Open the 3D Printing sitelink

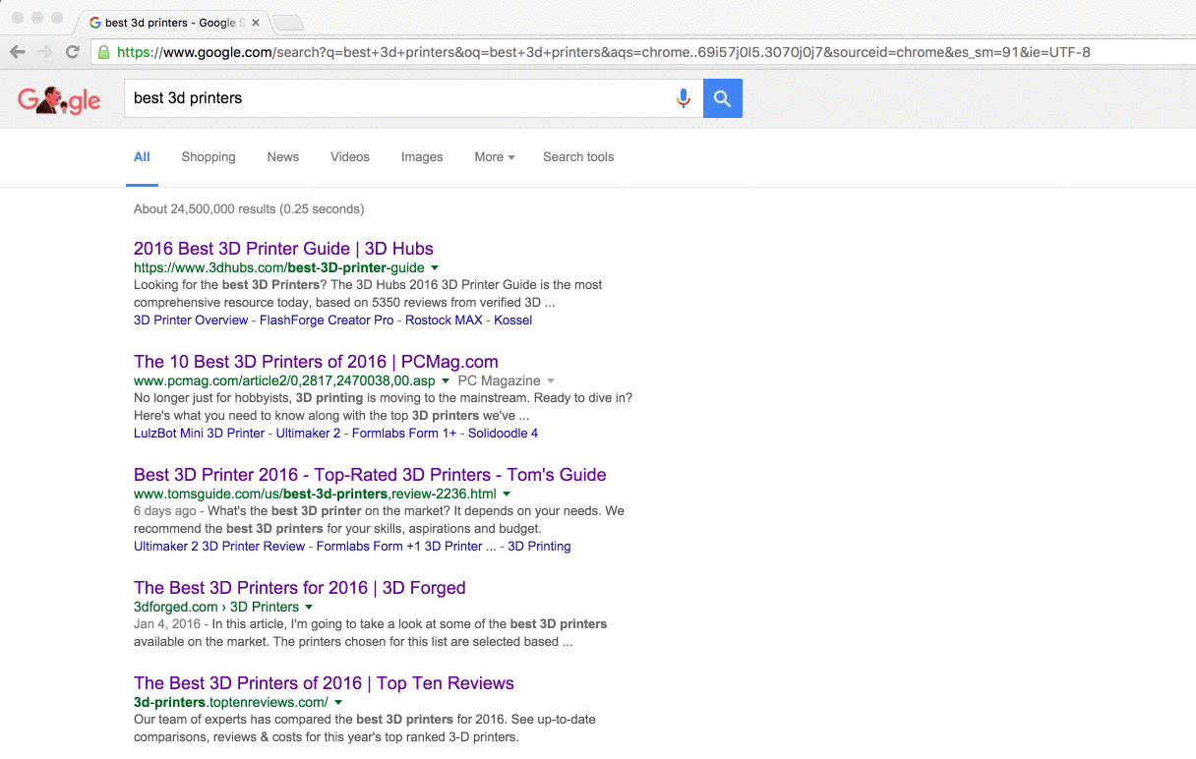coord(539,547)
